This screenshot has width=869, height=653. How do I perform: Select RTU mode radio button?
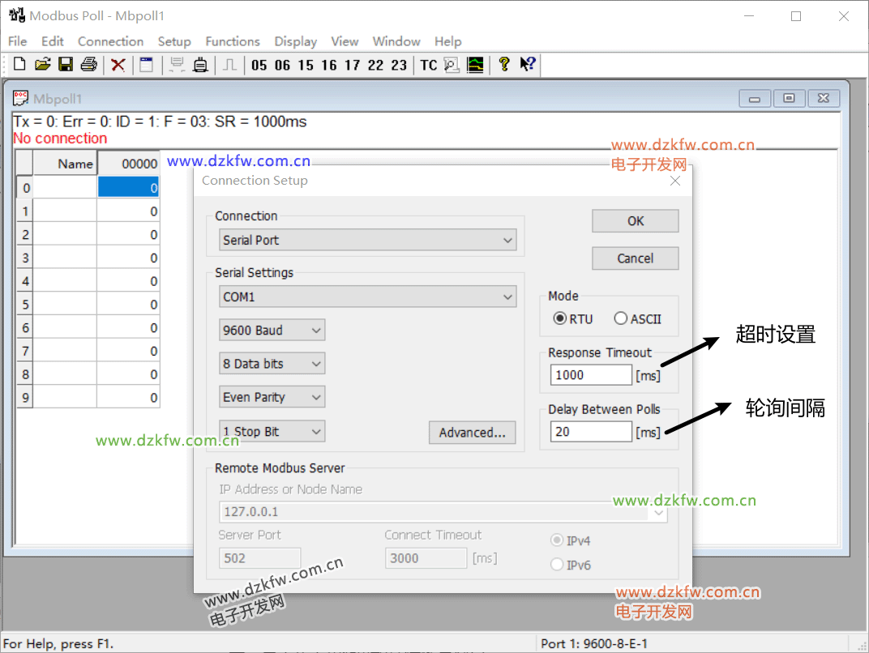pos(560,318)
